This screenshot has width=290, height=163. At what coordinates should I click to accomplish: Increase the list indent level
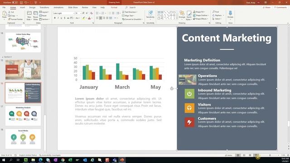pyautogui.click(x=113, y=13)
